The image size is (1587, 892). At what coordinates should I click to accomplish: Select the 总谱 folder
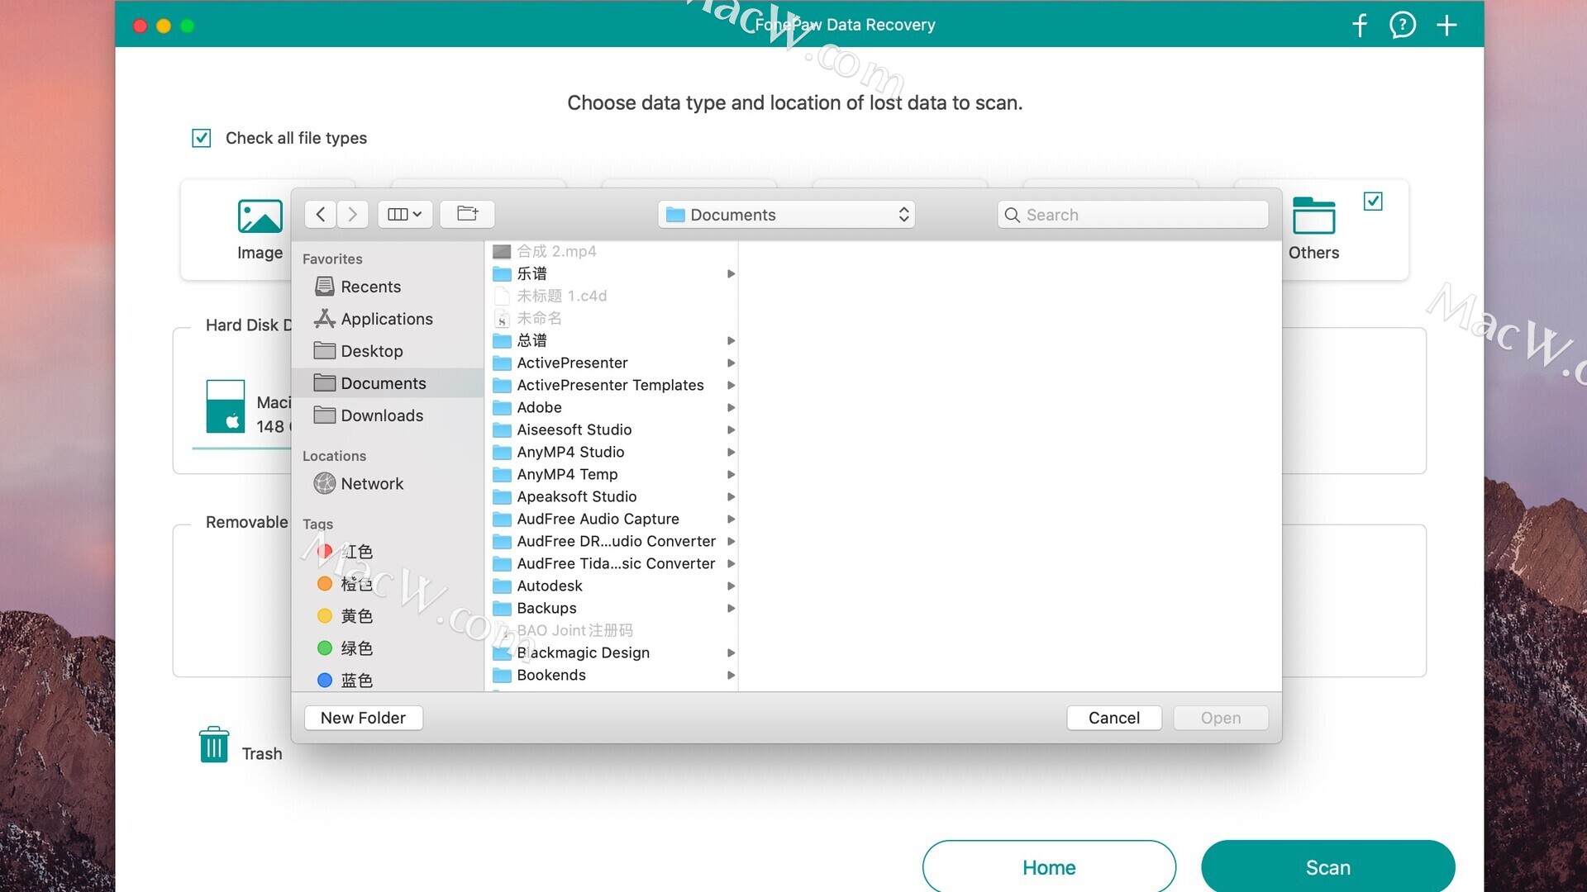pos(612,340)
